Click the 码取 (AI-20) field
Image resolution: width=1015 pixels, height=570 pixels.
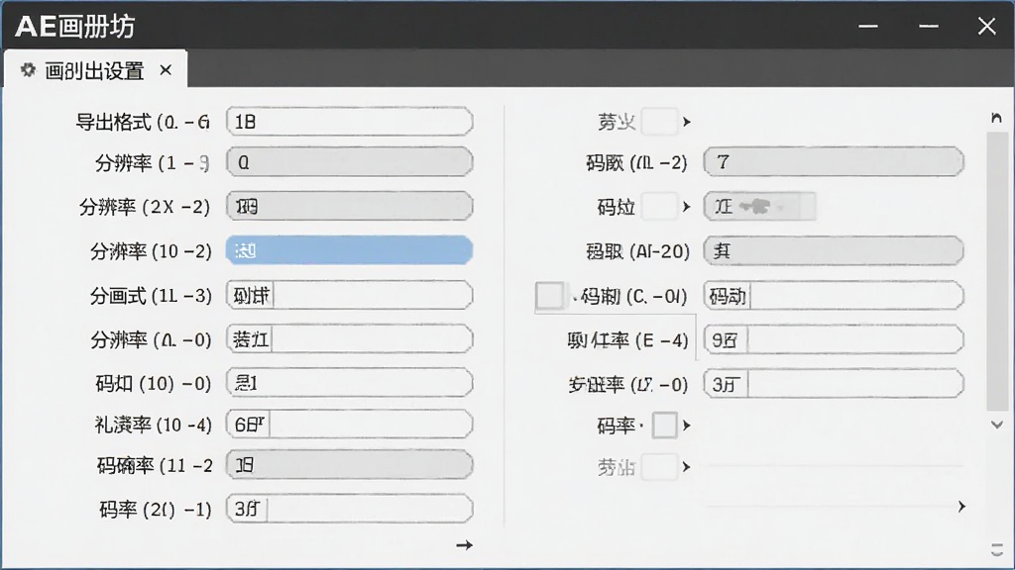click(834, 250)
